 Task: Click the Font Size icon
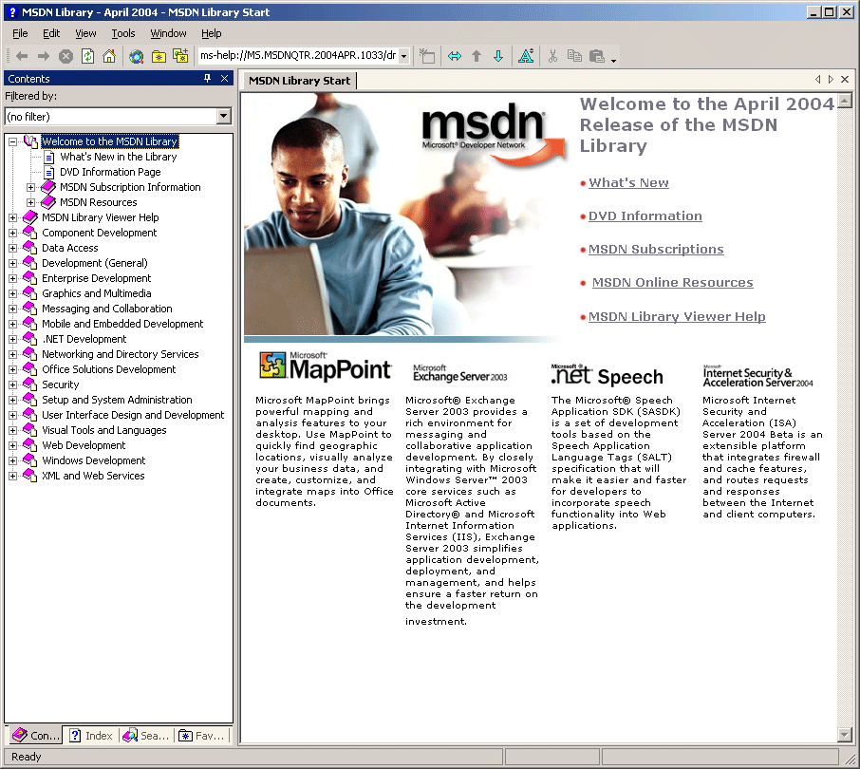pyautogui.click(x=526, y=56)
